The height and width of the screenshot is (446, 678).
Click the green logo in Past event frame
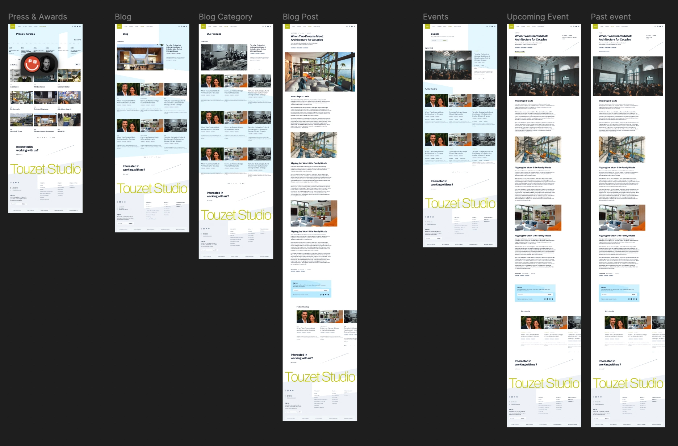pyautogui.click(x=595, y=26)
